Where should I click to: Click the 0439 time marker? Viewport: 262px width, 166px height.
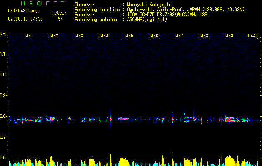pyautogui.click(x=228, y=35)
